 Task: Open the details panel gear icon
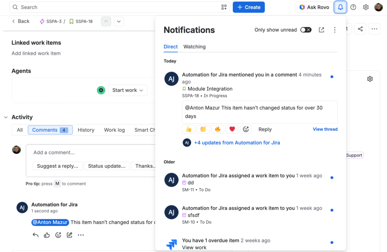click(370, 79)
